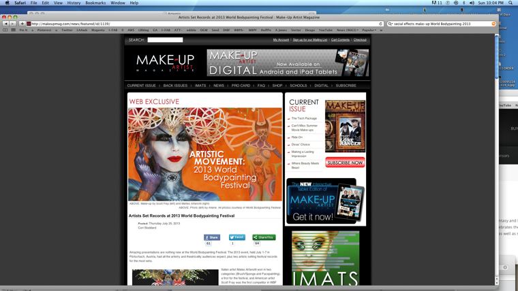Screen dimensions: 518x291
Task: Show Top Sites grid icon
Action: click(13, 30)
